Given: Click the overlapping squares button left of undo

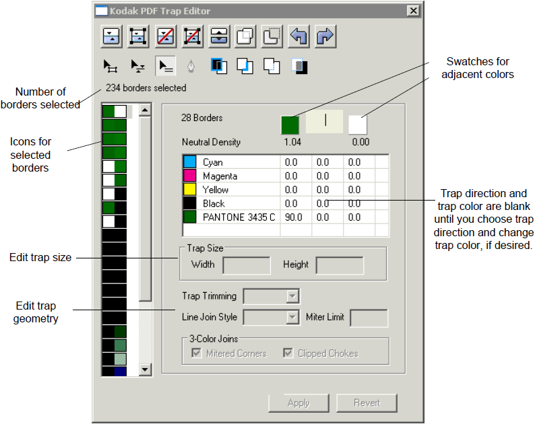Looking at the screenshot, I should (272, 36).
